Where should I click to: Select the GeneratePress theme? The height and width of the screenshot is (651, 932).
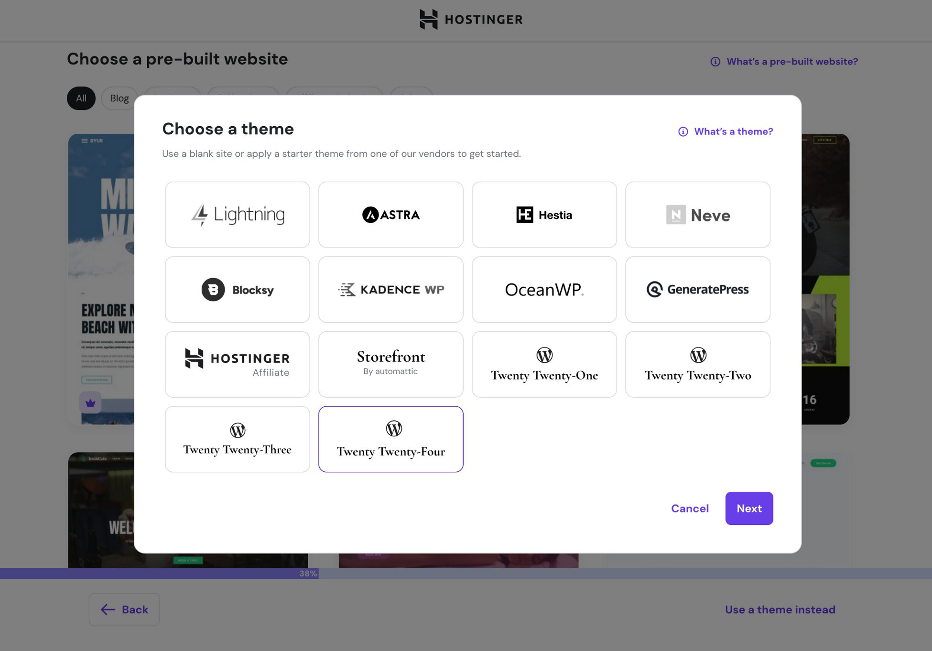pyautogui.click(x=697, y=289)
